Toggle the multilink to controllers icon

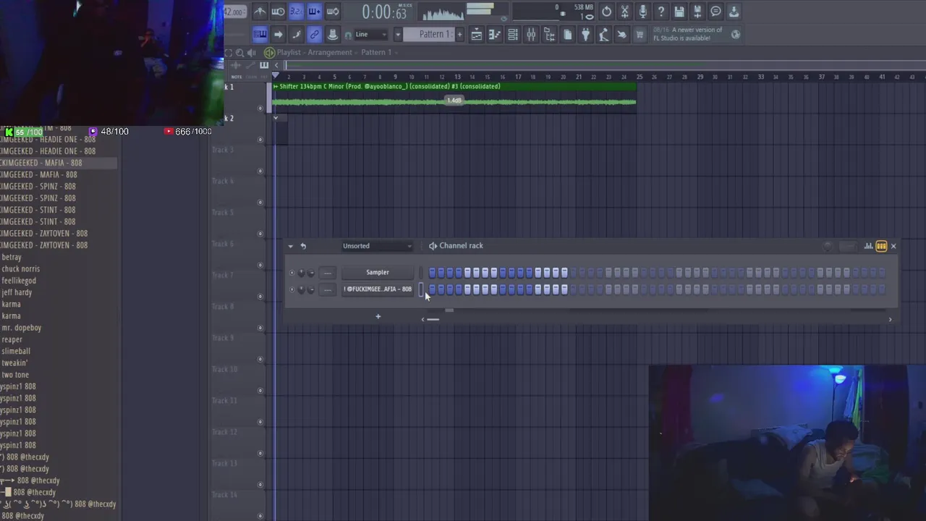314,34
